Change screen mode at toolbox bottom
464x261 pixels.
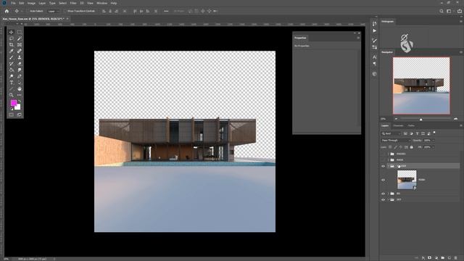(20, 115)
